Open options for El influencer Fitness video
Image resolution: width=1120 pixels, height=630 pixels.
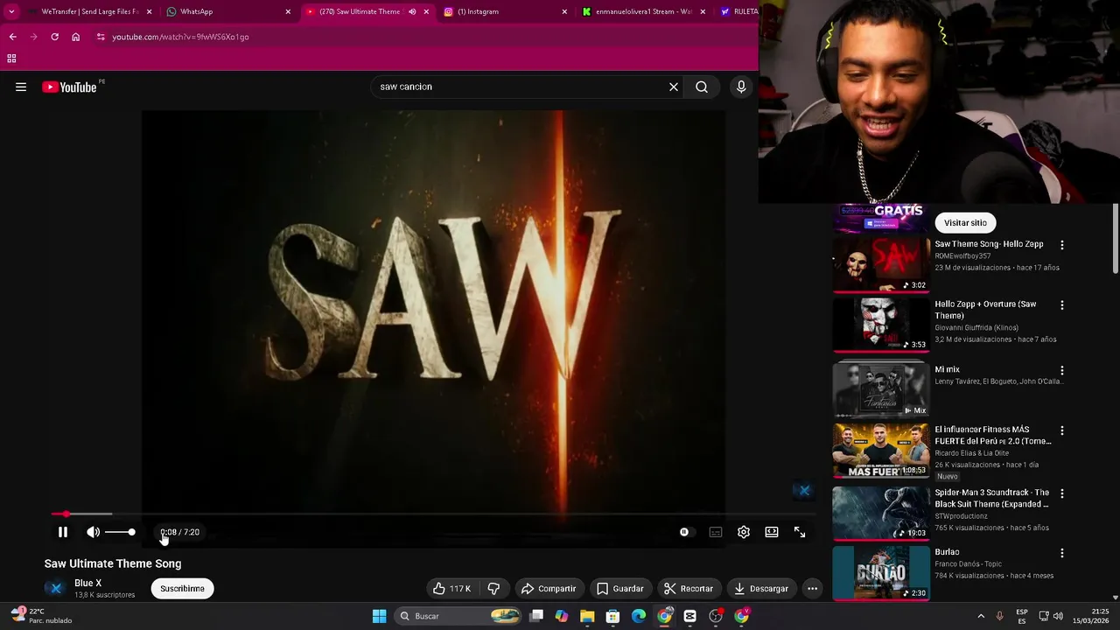1062,430
